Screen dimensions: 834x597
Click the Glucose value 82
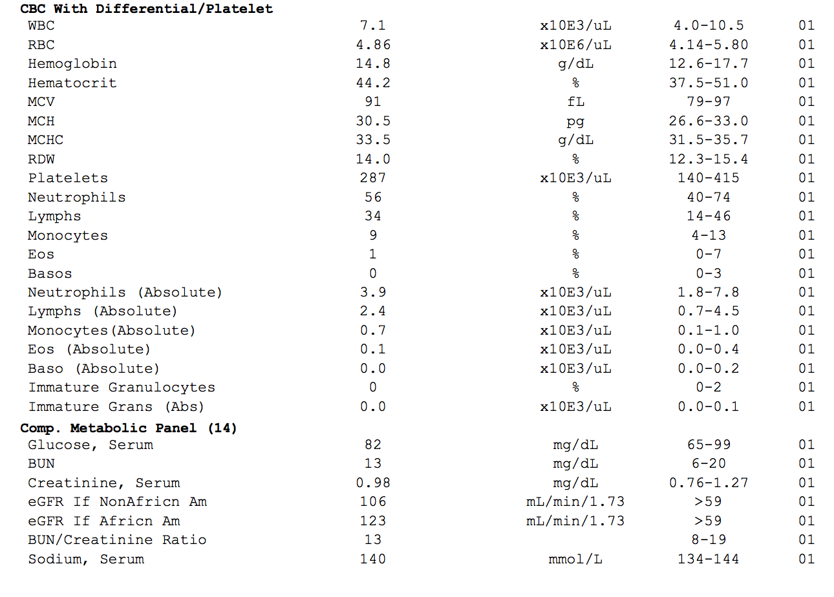pyautogui.click(x=373, y=445)
